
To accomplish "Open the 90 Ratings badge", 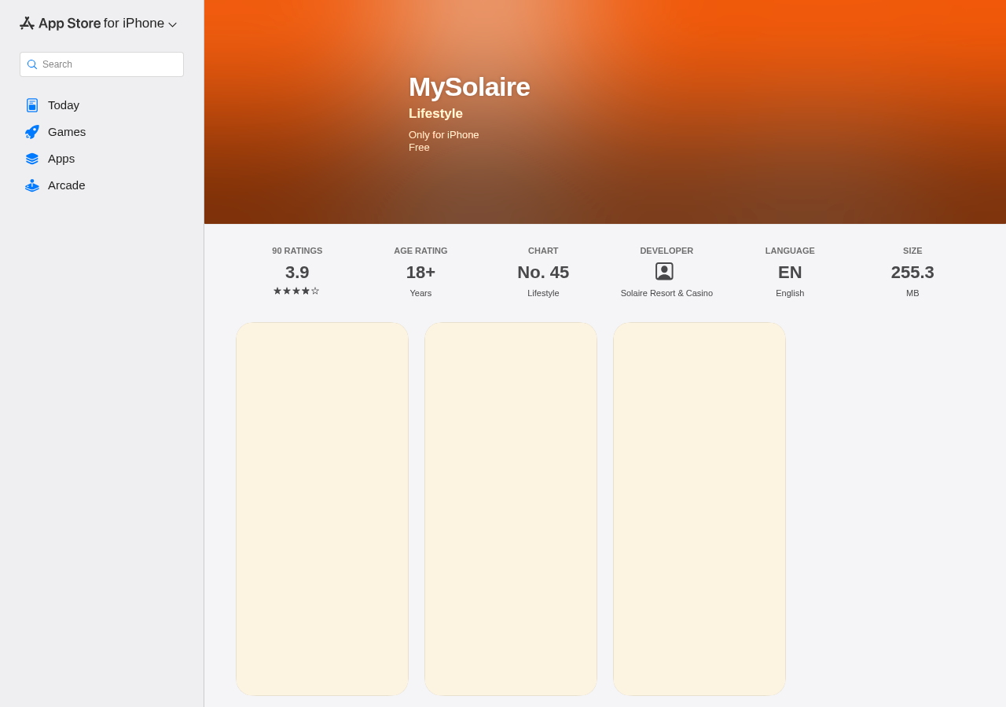I will coord(297,272).
